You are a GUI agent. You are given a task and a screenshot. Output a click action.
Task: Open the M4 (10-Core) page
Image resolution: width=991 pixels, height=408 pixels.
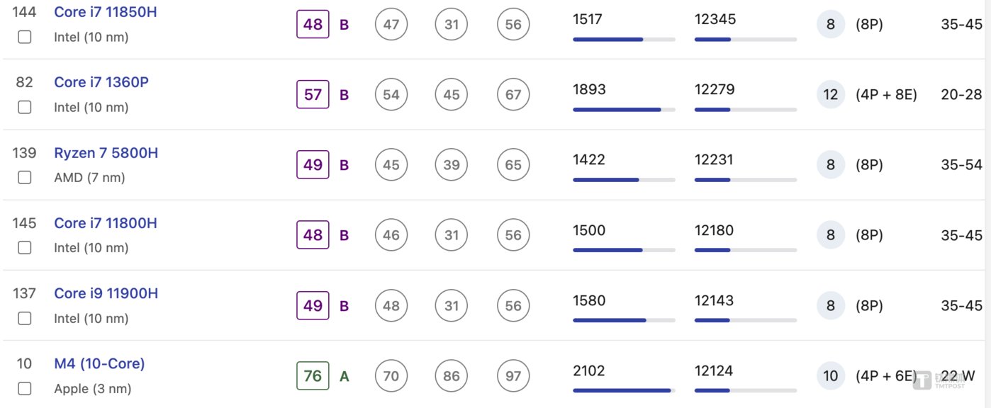[x=99, y=363]
